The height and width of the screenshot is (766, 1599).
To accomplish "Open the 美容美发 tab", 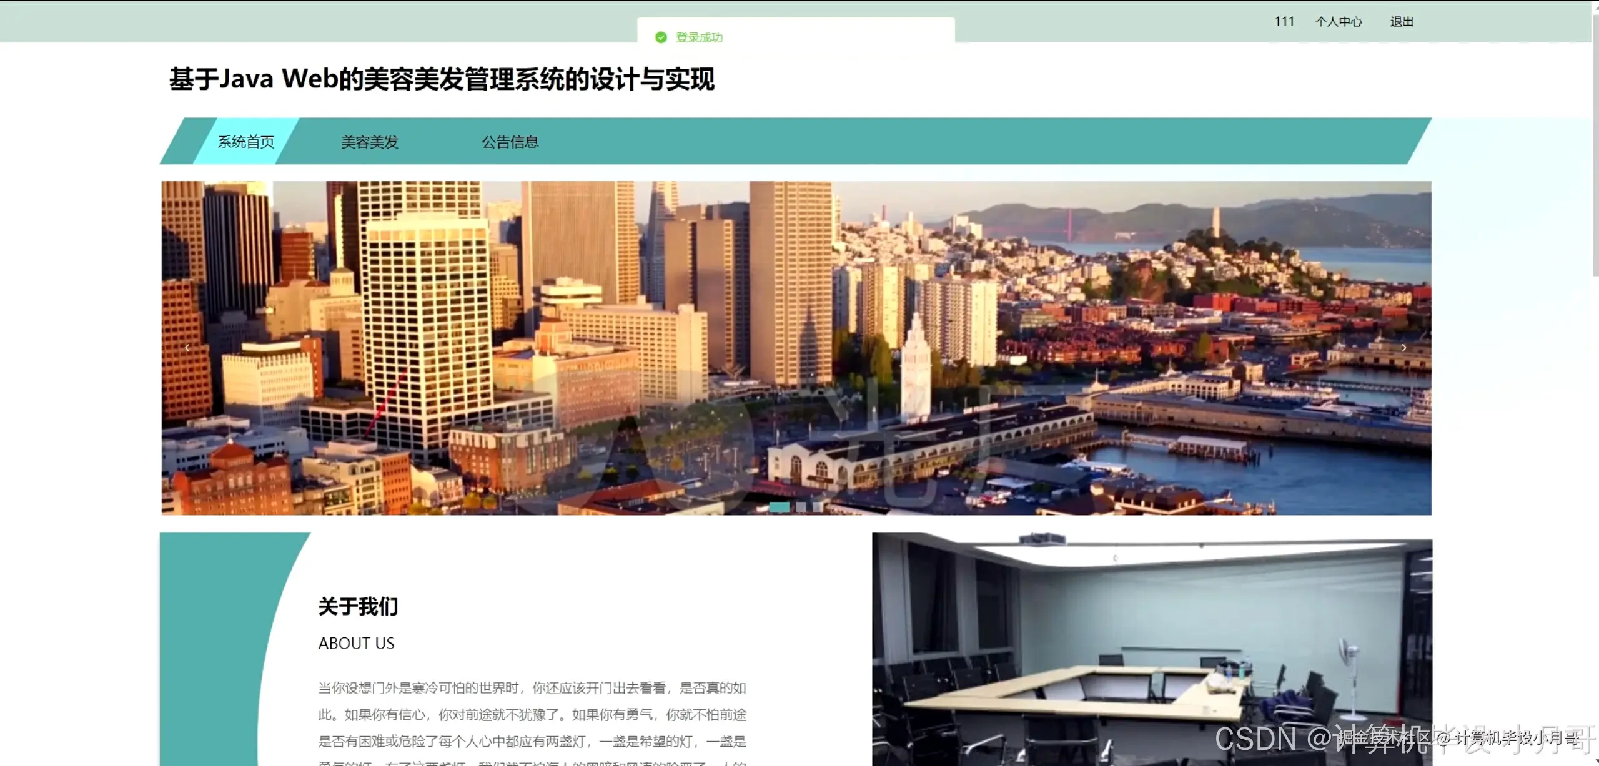I will [x=369, y=142].
